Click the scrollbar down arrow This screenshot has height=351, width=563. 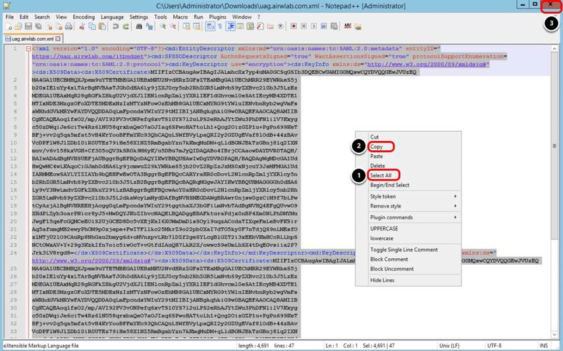554,335
